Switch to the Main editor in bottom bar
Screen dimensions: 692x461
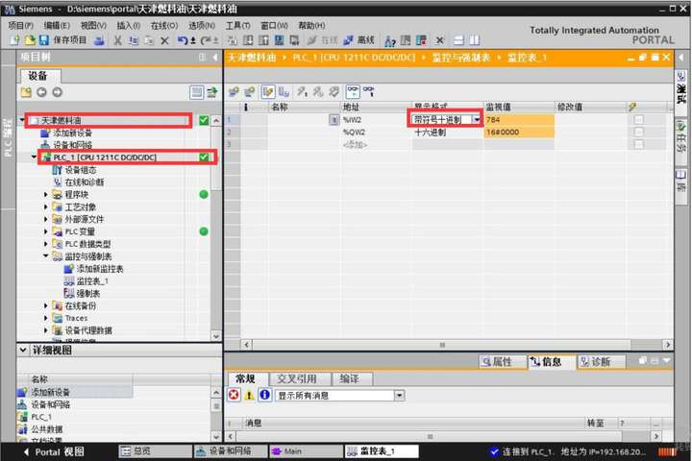pos(306,451)
